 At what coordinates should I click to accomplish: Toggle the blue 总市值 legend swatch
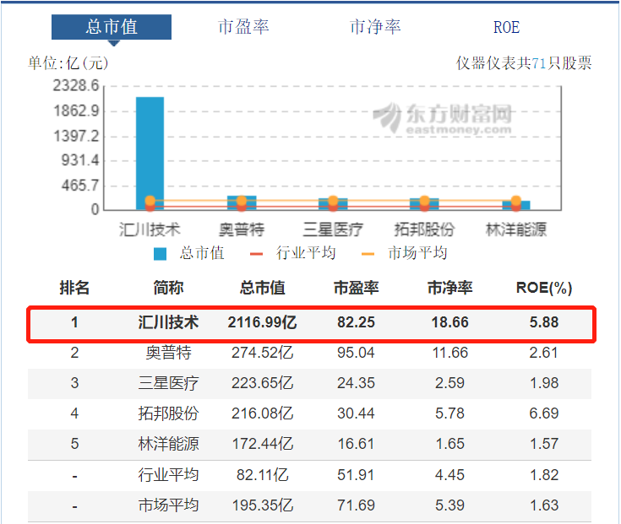tap(160, 254)
